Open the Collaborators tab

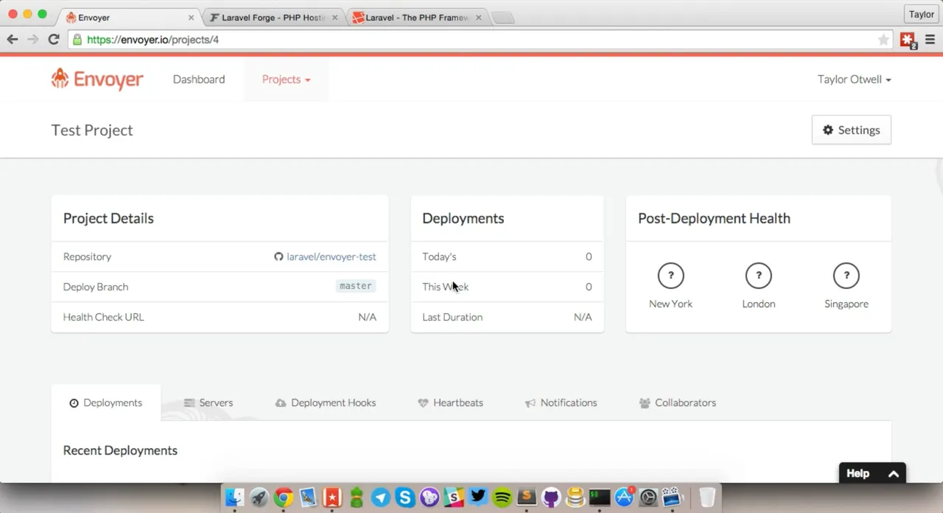point(678,402)
